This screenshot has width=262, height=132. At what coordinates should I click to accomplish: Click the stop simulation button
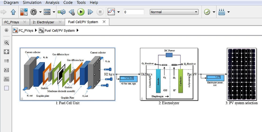pos(100,12)
